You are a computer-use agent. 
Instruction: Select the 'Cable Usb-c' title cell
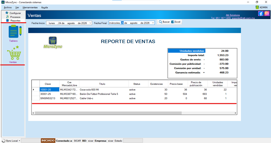coord(104,98)
